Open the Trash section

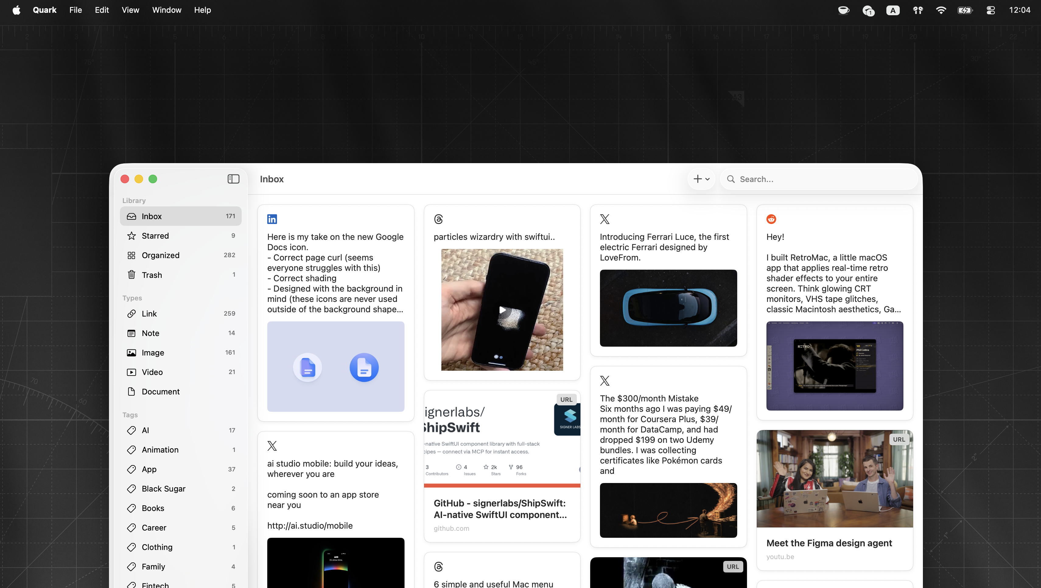pos(181,275)
